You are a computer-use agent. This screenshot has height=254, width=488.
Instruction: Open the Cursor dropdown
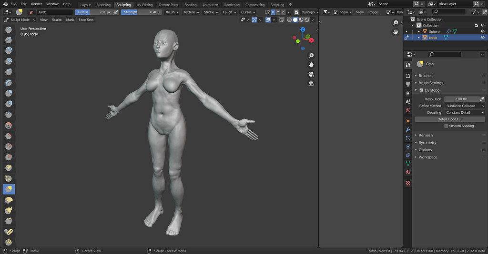(x=248, y=12)
